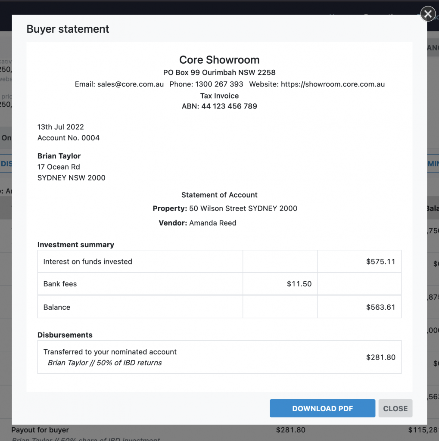Click the Balance $563.61 value

tap(380, 307)
